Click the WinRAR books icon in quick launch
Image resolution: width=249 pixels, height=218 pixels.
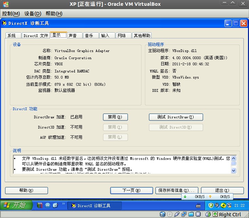40,205
